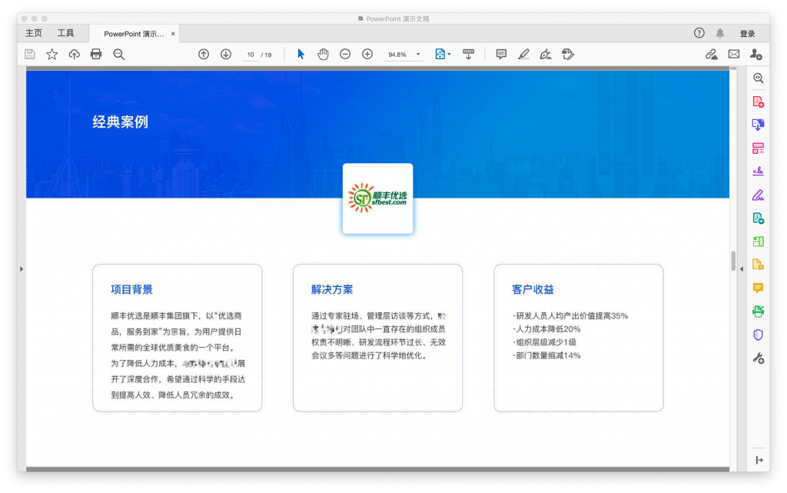
Task: Click the line 人力成本降低20%
Action: [546, 329]
